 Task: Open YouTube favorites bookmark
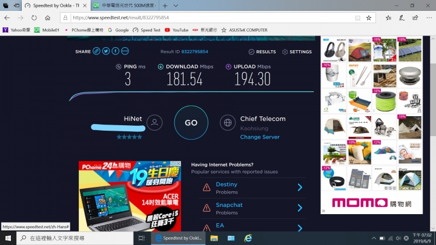tap(177, 30)
